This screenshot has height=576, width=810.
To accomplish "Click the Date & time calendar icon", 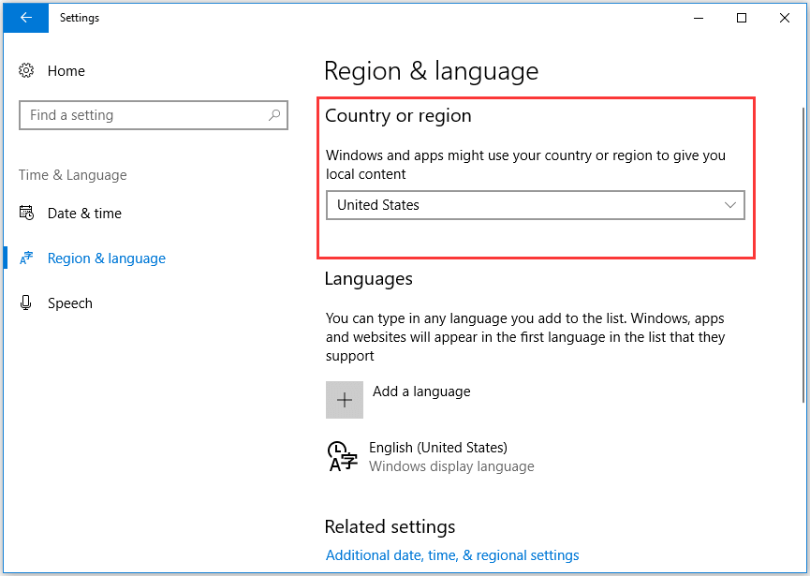I will coord(27,214).
